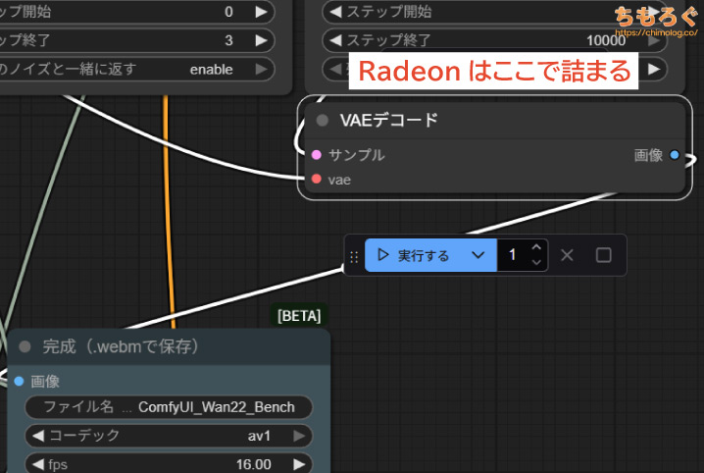
Task: Switch コーデック to previous option with left arrow
Action: pos(38,436)
